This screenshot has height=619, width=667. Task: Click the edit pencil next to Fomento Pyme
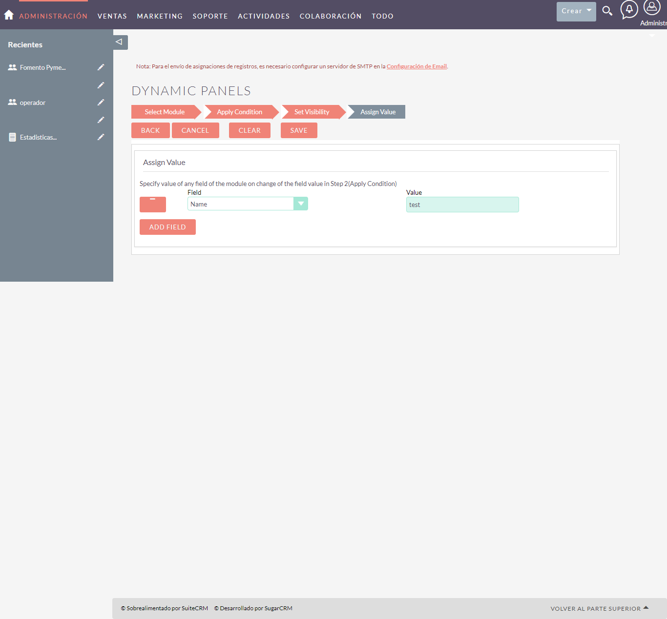click(x=101, y=67)
